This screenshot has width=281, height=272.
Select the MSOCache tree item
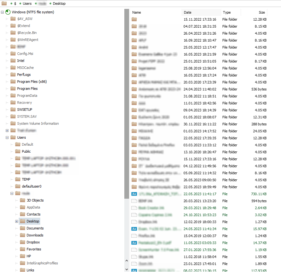25,68
